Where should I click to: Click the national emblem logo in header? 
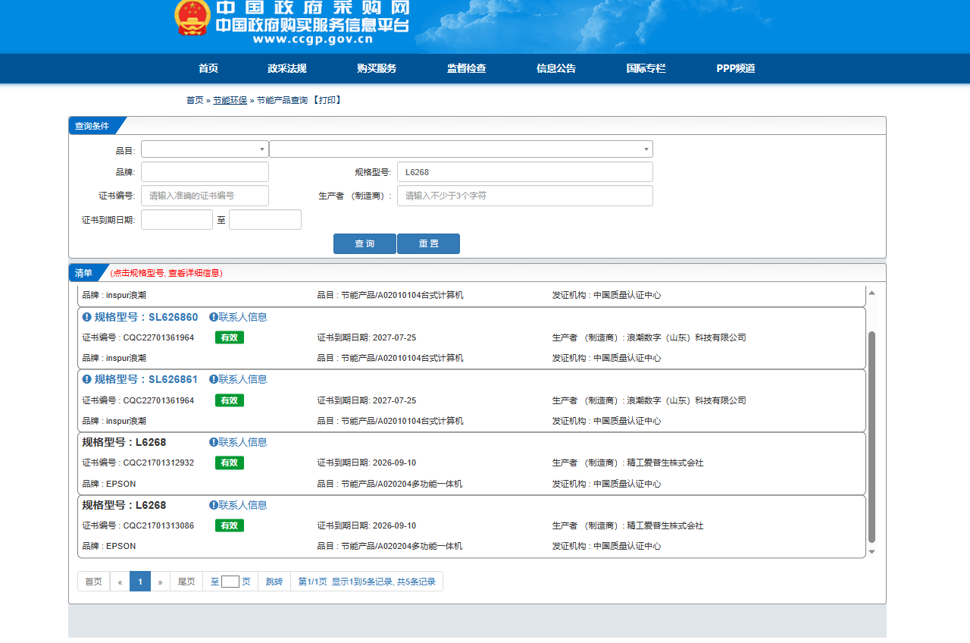tap(192, 17)
